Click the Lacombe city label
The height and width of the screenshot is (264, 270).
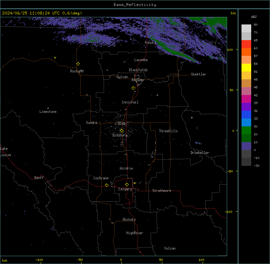click(141, 60)
